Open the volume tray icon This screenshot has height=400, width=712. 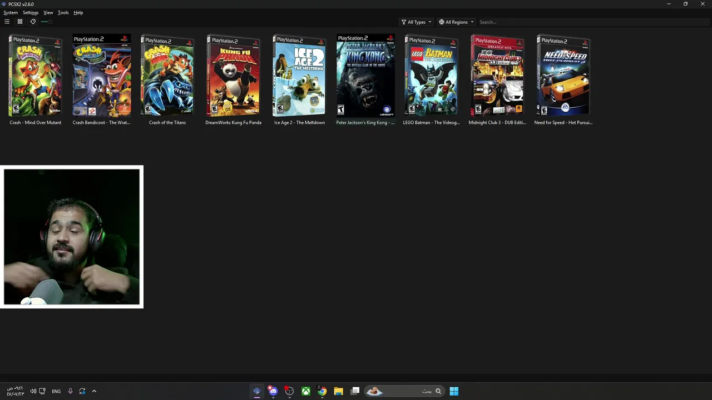tap(33, 391)
